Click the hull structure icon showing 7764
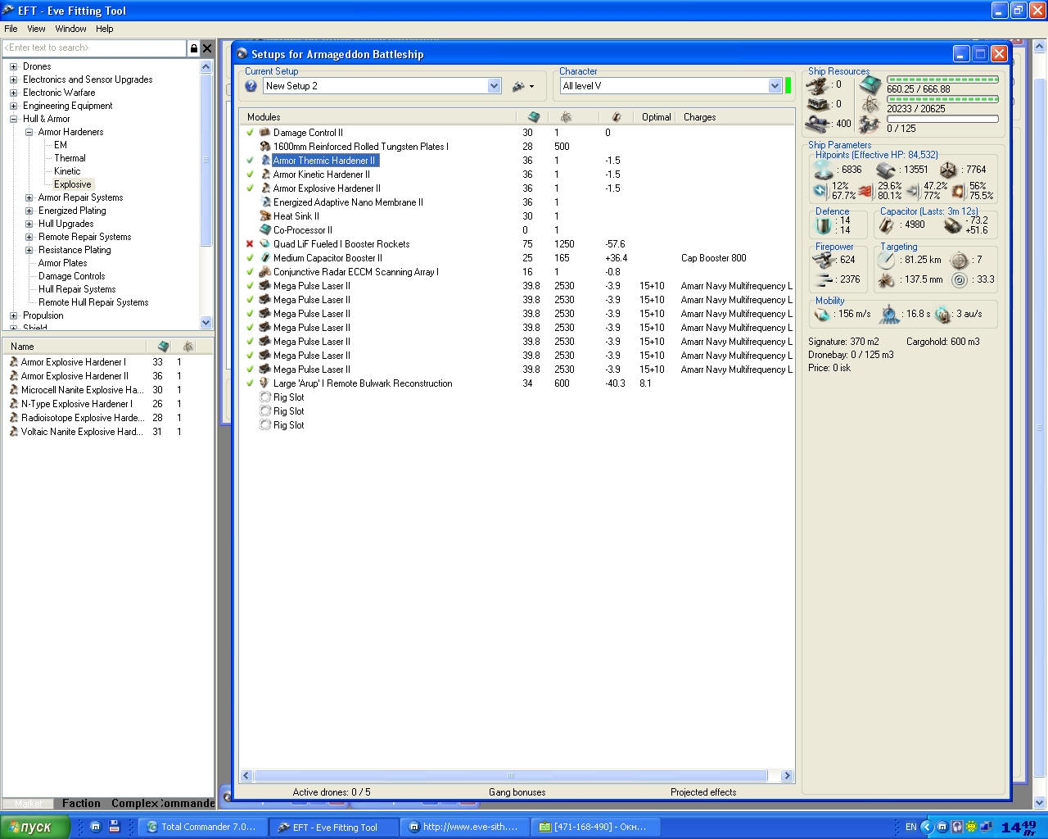The height and width of the screenshot is (839, 1048). click(948, 170)
